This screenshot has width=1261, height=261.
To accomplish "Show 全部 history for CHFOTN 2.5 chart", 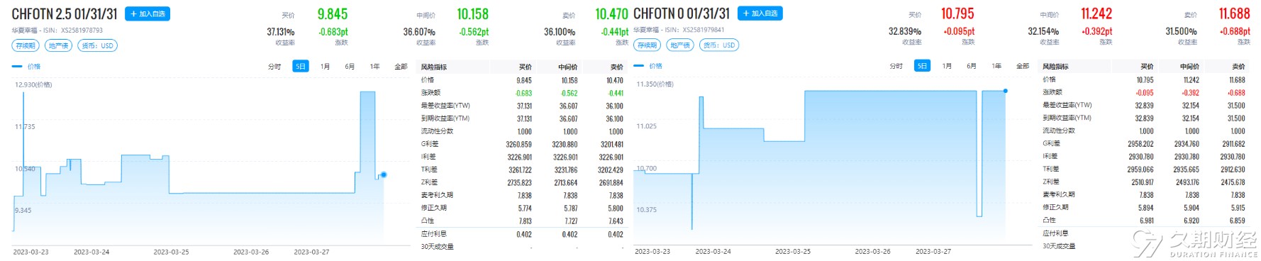I will 401,67.
